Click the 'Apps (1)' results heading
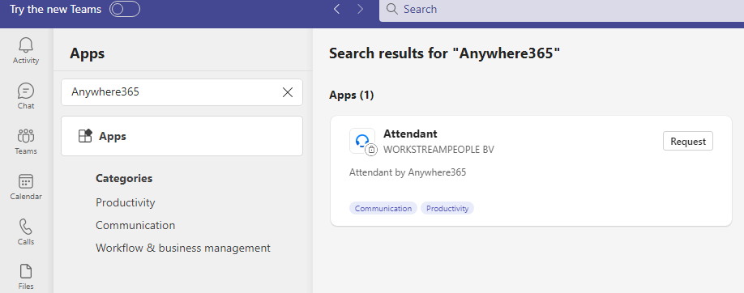 [352, 96]
